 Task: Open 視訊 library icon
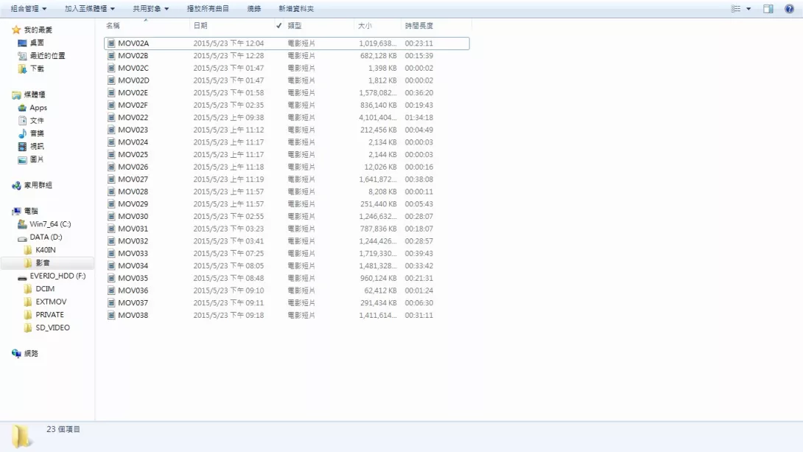(x=22, y=147)
